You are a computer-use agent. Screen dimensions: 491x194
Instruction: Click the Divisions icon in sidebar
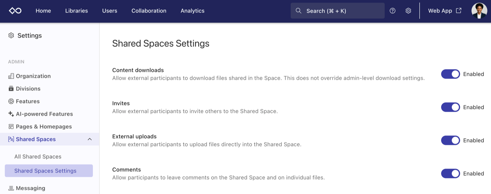click(11, 88)
